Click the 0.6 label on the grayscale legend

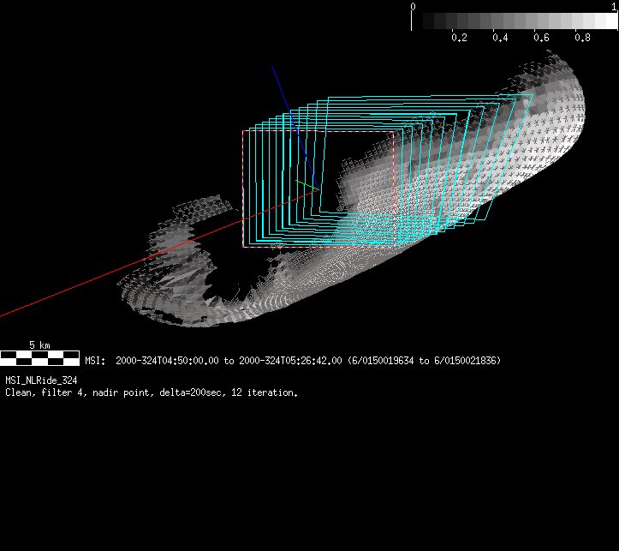[x=541, y=38]
